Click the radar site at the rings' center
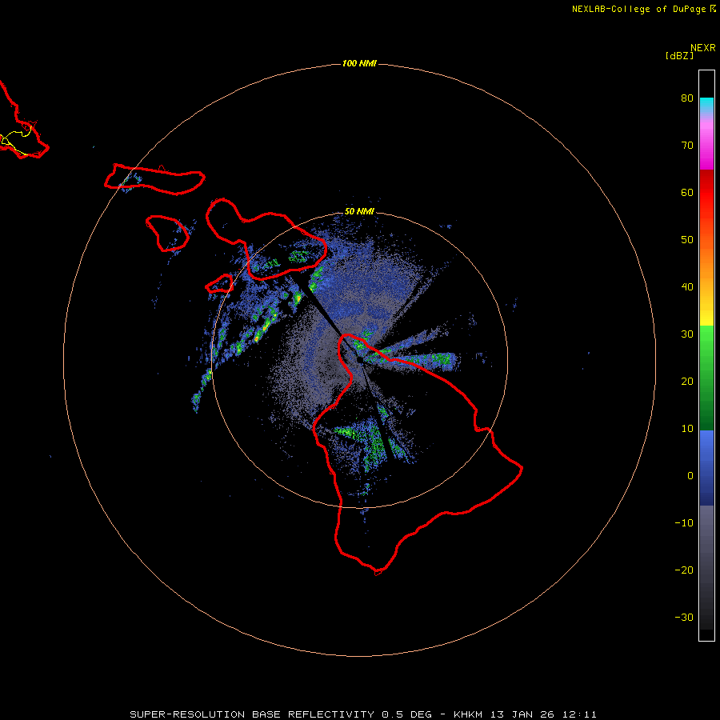 359,360
